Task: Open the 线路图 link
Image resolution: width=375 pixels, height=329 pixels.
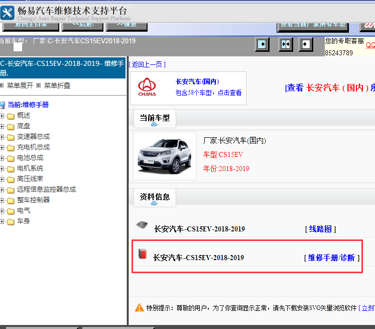Action: click(320, 229)
